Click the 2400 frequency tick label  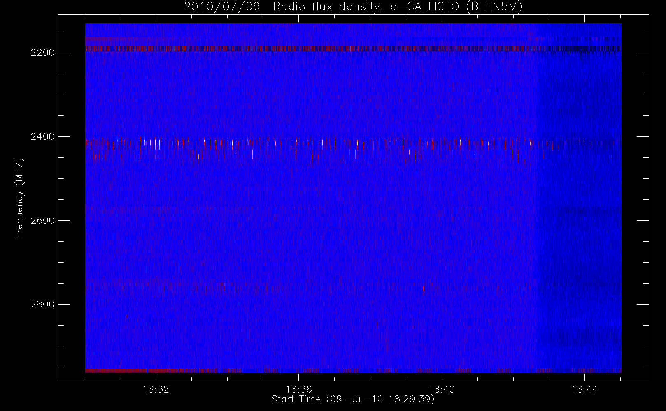click(x=43, y=136)
